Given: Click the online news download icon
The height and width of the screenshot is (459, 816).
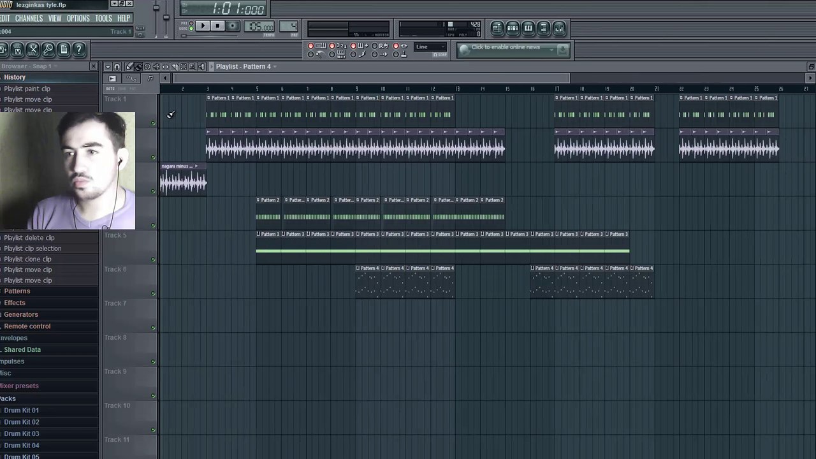Looking at the screenshot, I should pos(562,49).
